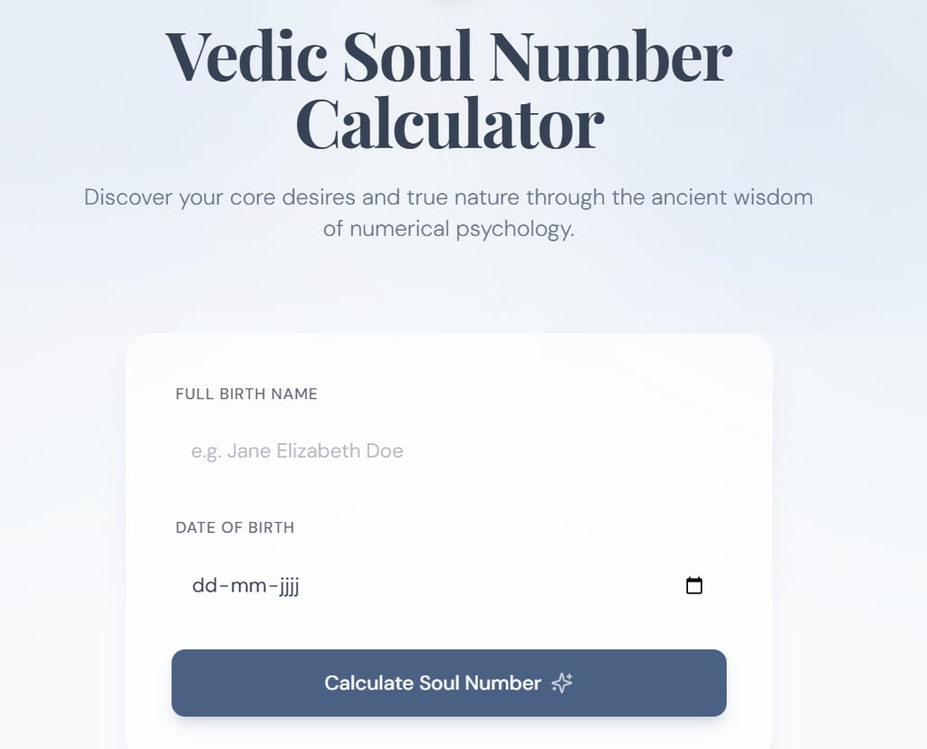Click the sparkle icon on Calculate button

pos(562,683)
